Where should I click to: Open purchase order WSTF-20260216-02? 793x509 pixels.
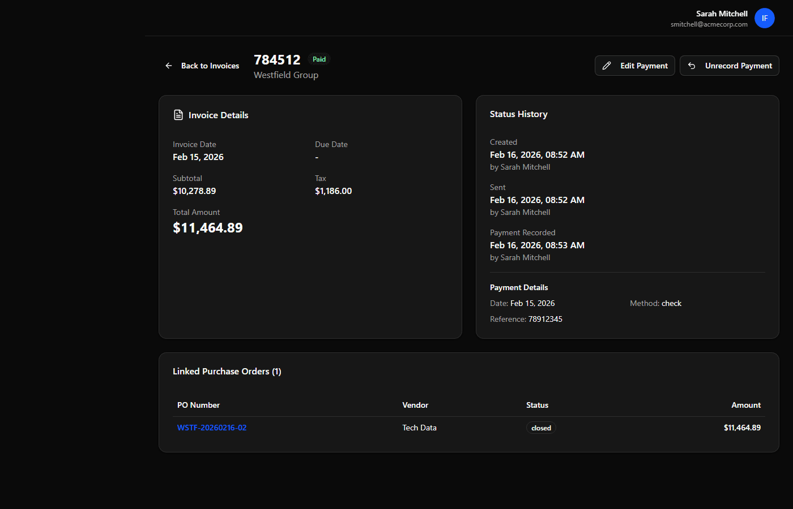[212, 428]
